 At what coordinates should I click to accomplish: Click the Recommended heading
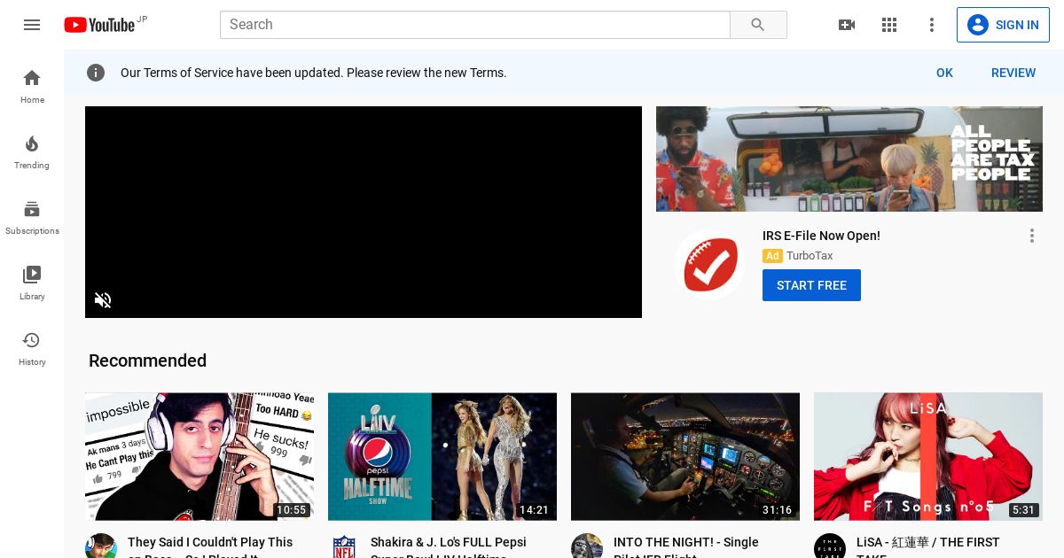pyautogui.click(x=147, y=360)
